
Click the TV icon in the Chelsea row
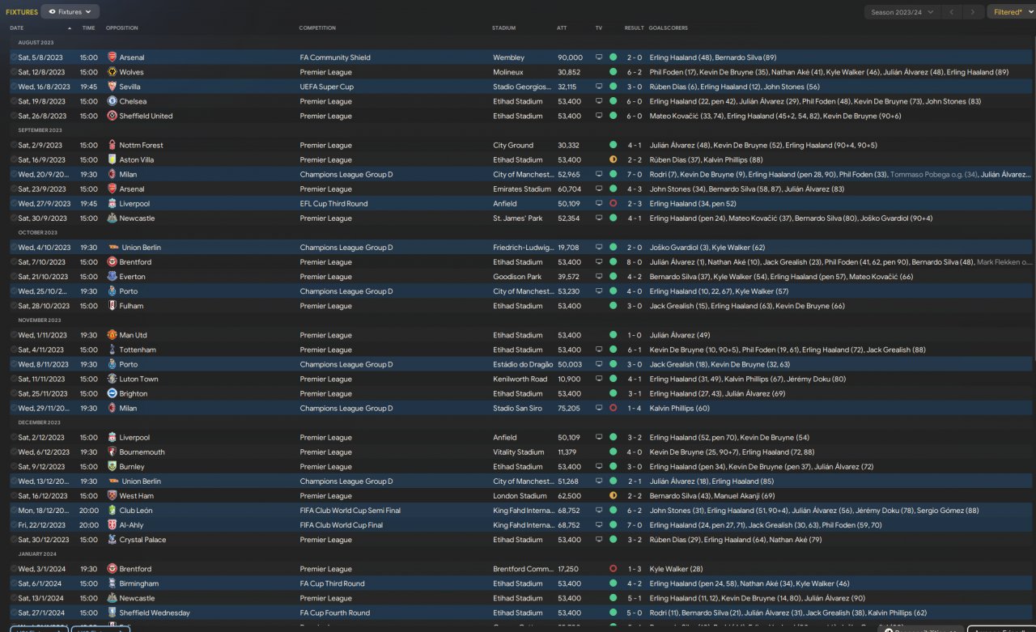coord(599,101)
